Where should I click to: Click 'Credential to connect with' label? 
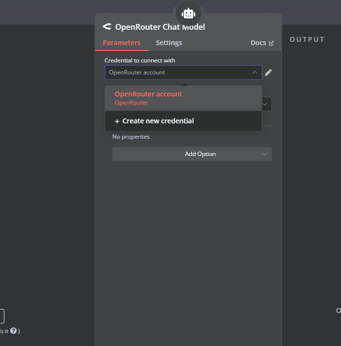click(x=140, y=60)
